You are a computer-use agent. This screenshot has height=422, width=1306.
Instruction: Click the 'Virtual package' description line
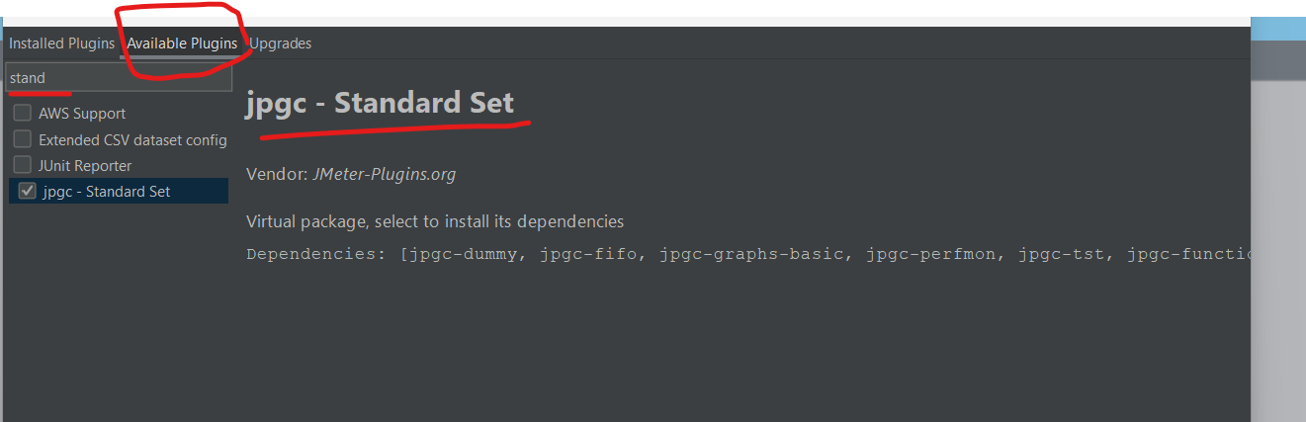pos(435,221)
